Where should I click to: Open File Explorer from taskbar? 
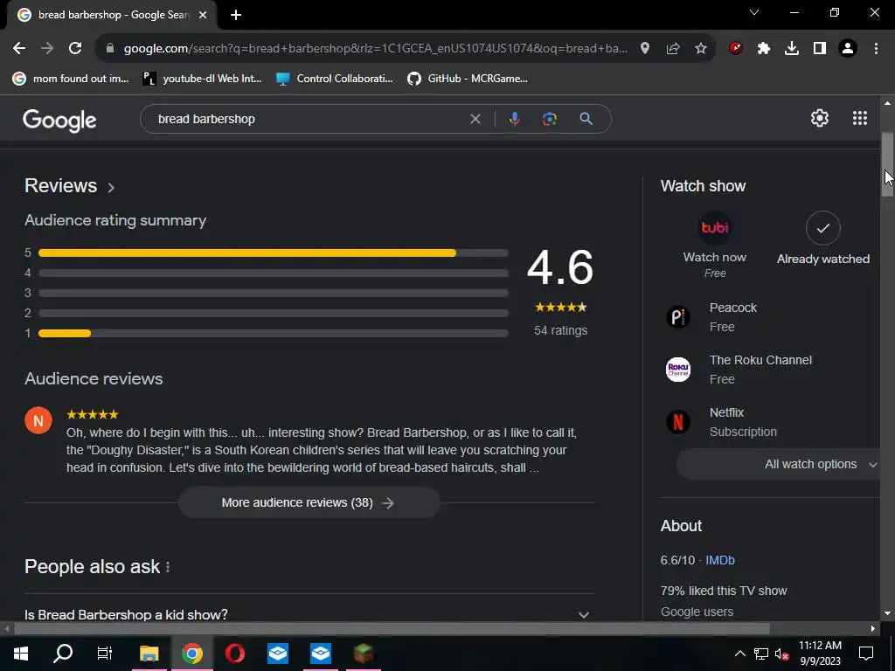(149, 654)
